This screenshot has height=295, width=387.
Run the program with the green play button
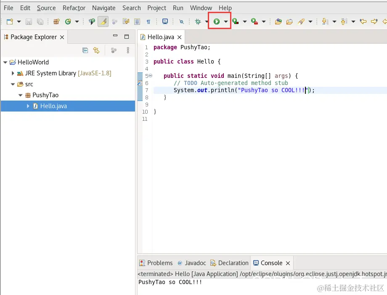point(217,22)
